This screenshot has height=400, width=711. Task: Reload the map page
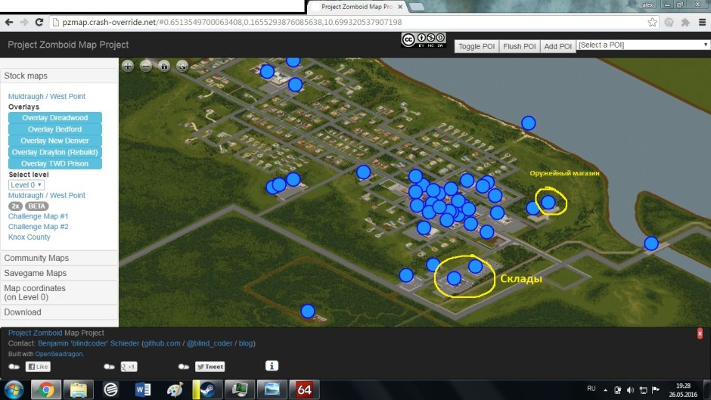click(x=39, y=22)
